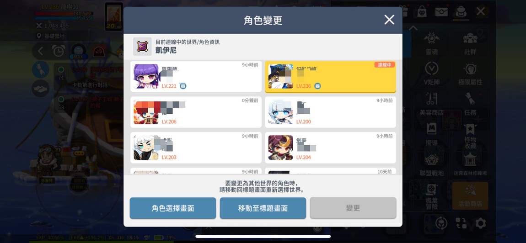This screenshot has width=526, height=243.
Task: Open the 美容商店 icon
Action: click(432, 104)
